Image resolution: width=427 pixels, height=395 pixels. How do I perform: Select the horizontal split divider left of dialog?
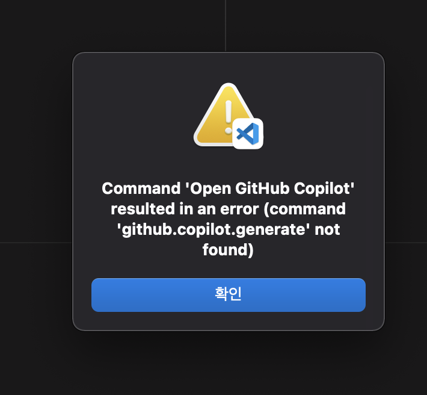pos(36,242)
